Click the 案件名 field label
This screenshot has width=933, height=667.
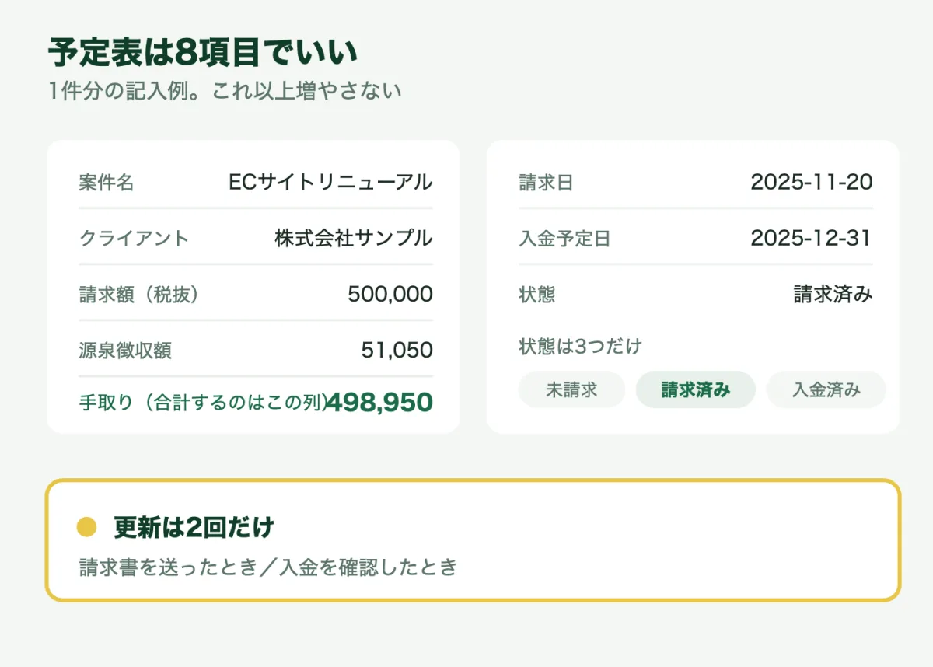tap(107, 183)
